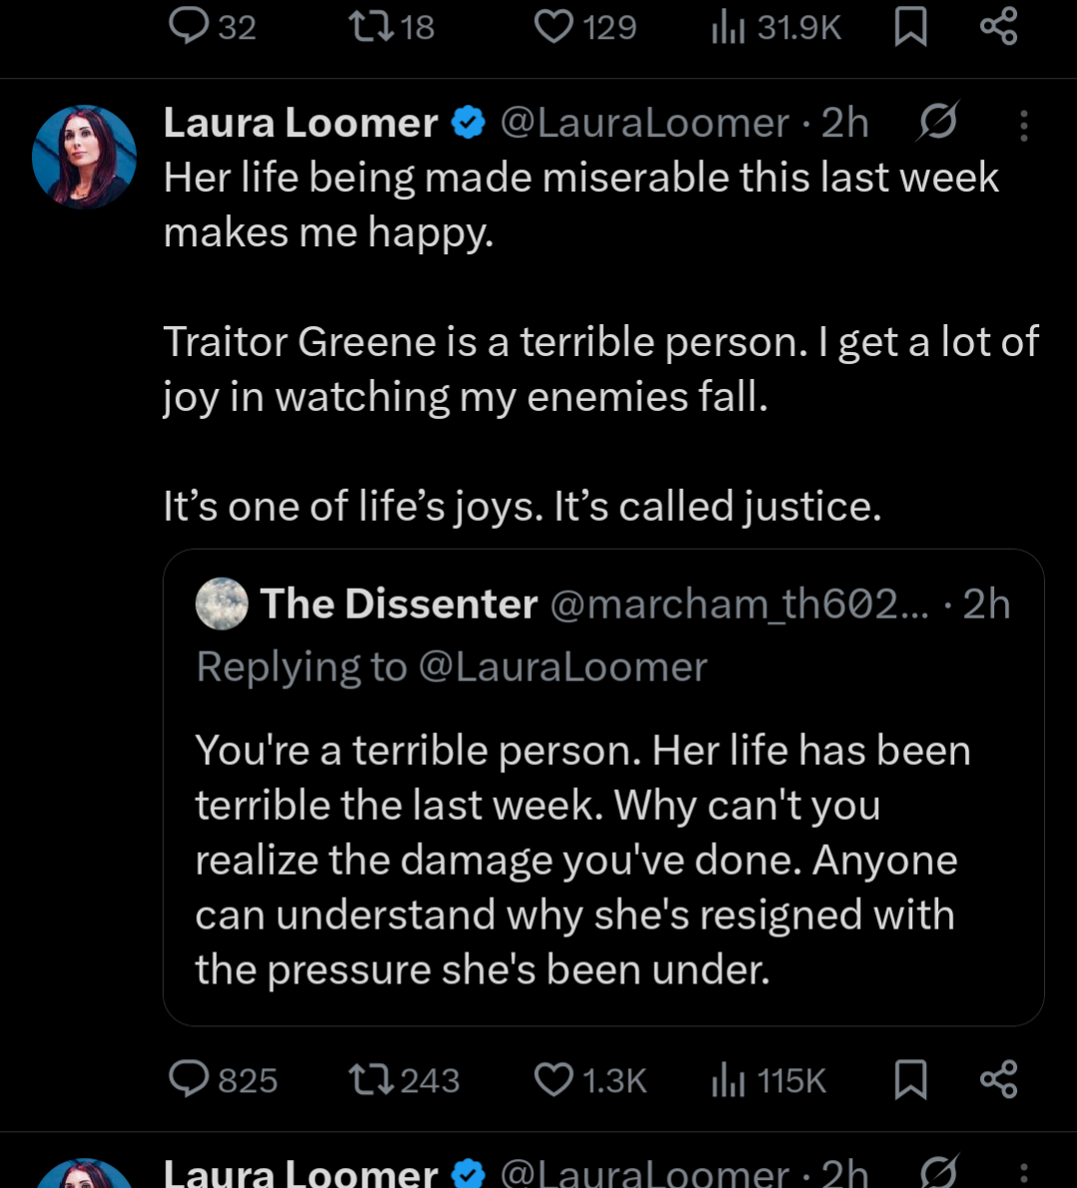Open the @LauraLoomer handle link

[x=644, y=123]
